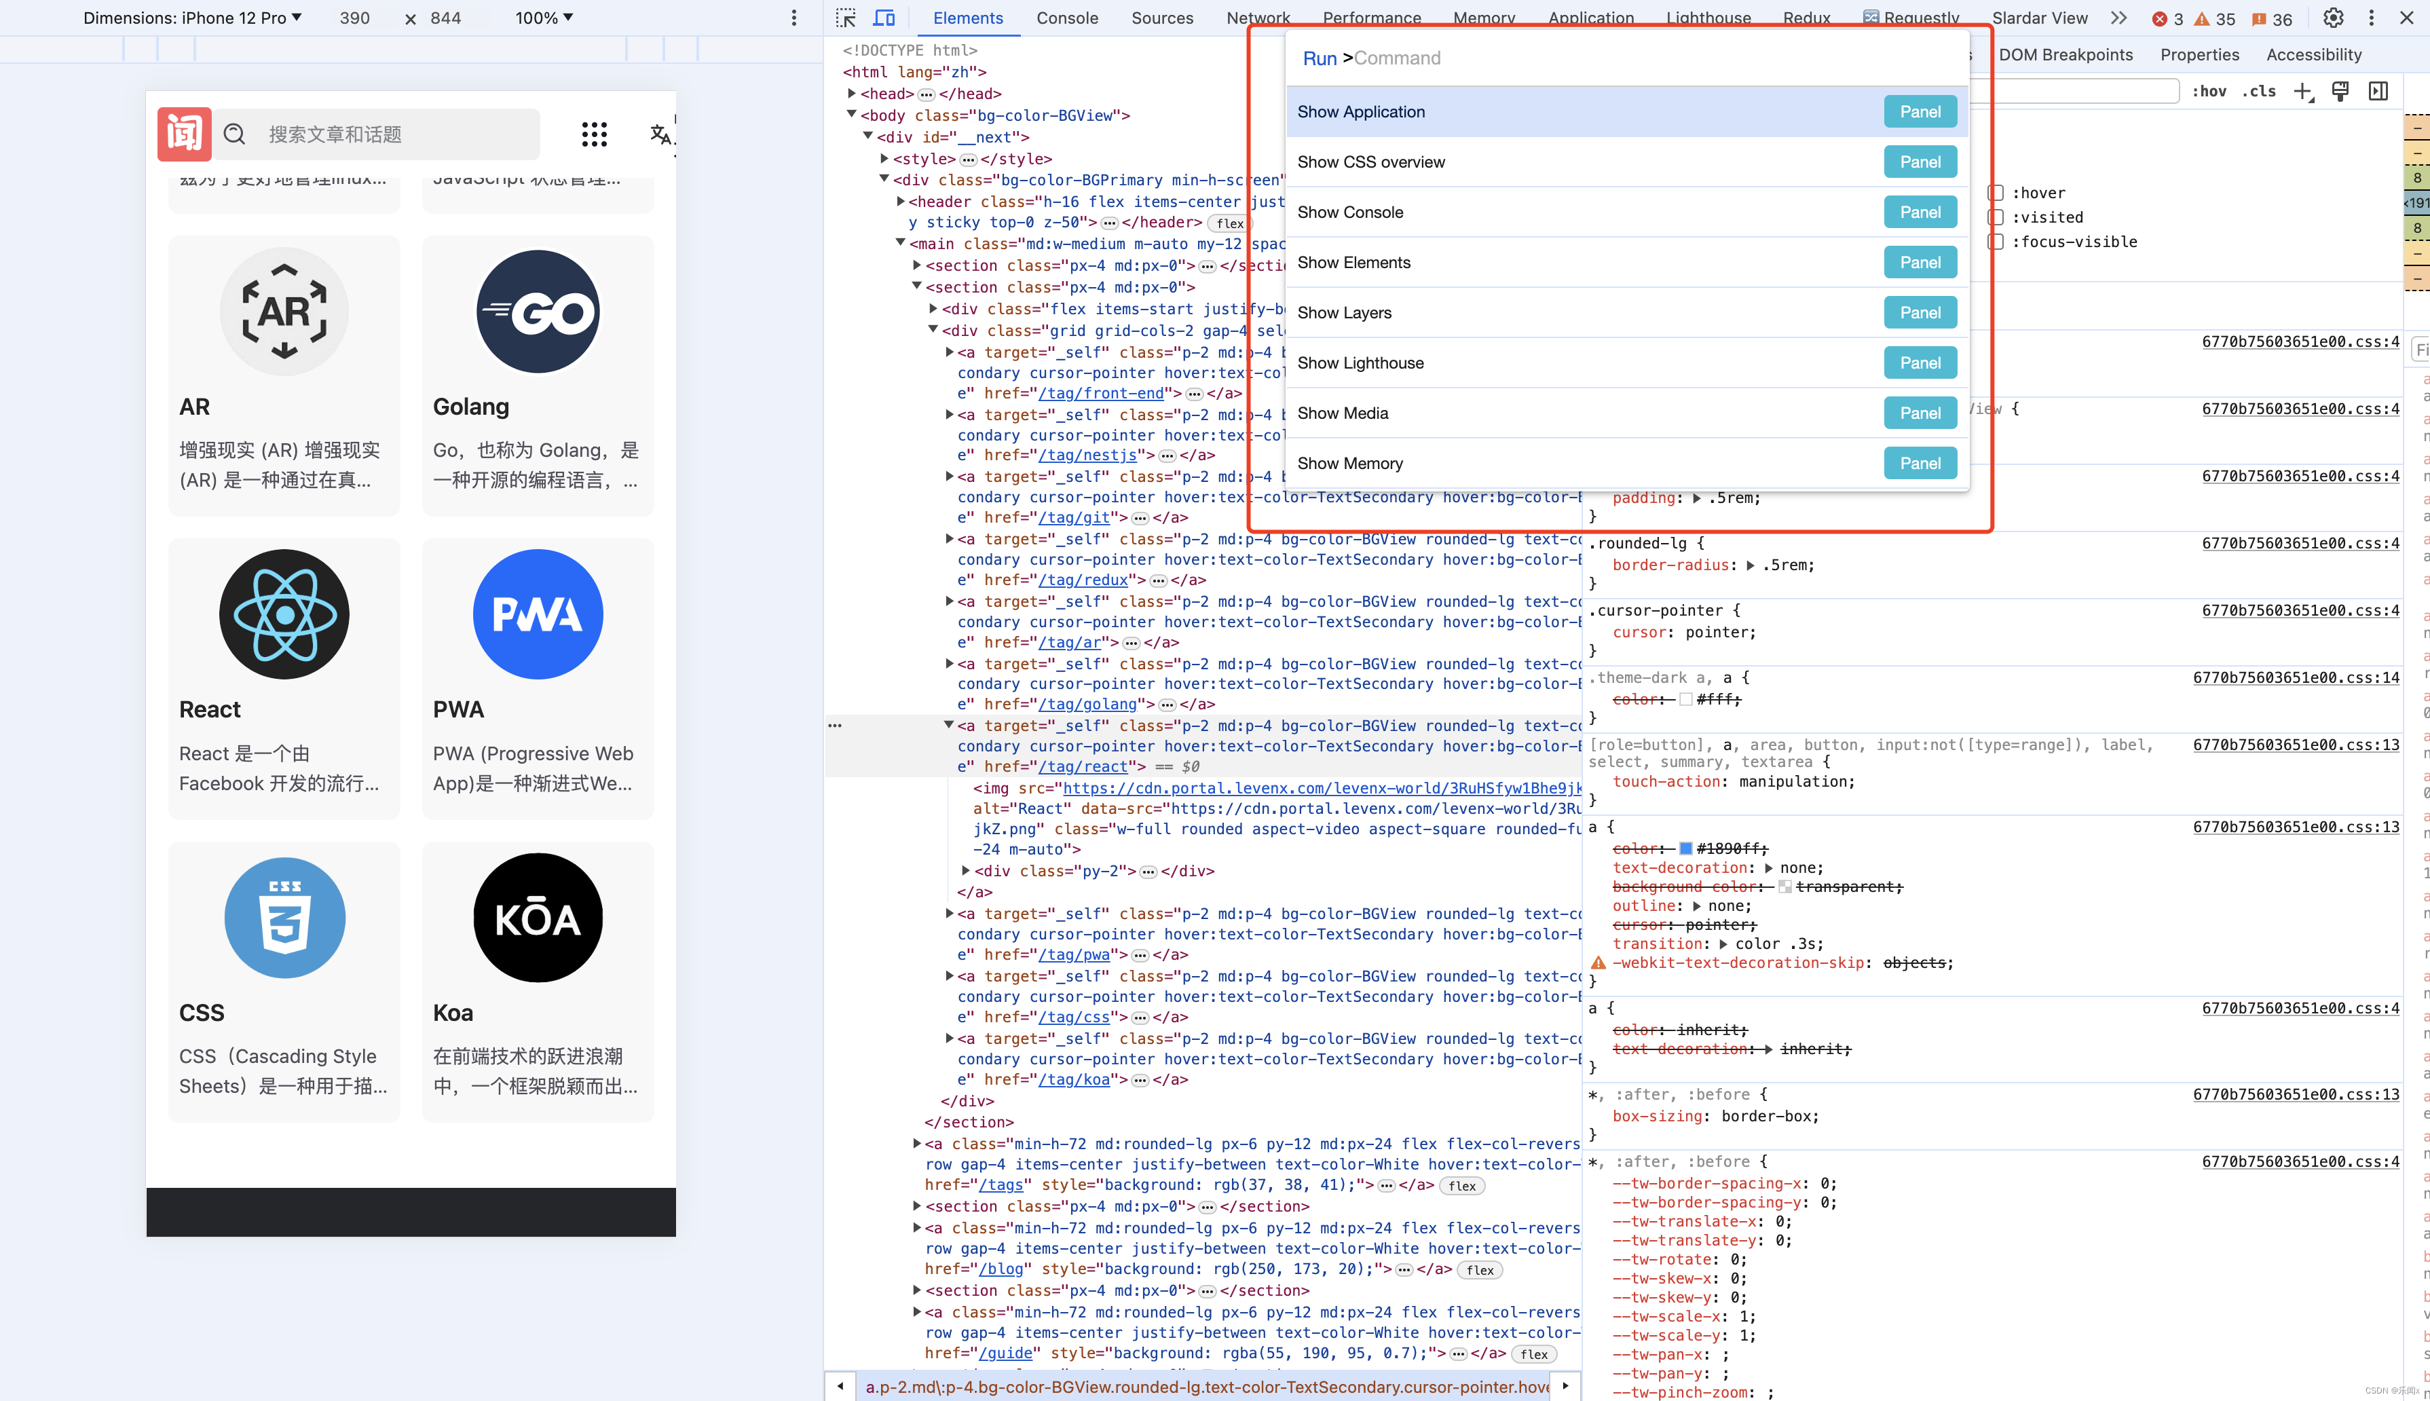The height and width of the screenshot is (1401, 2430).
Task: Collapse the /tag/react anchor node
Action: 950,726
